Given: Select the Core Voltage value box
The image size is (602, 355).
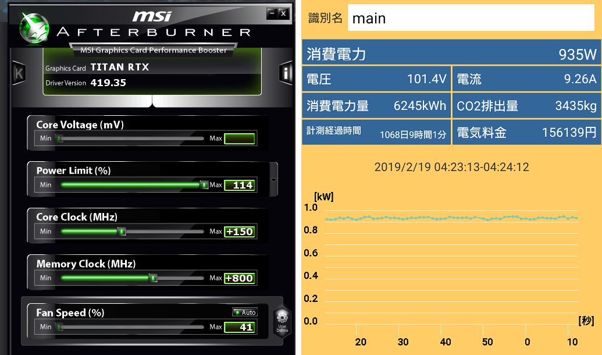Looking at the screenshot, I should coord(240,139).
